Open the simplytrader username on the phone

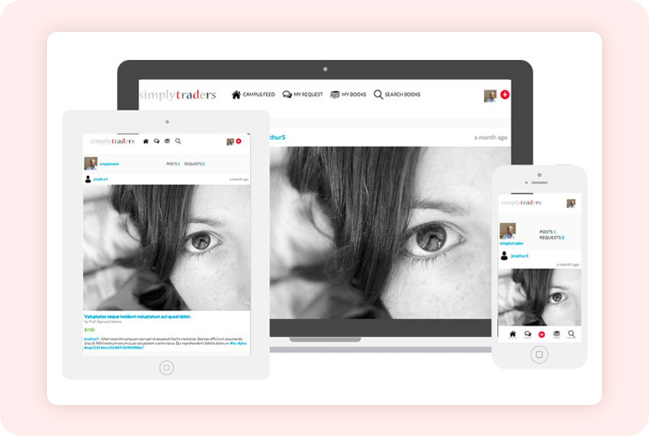511,243
